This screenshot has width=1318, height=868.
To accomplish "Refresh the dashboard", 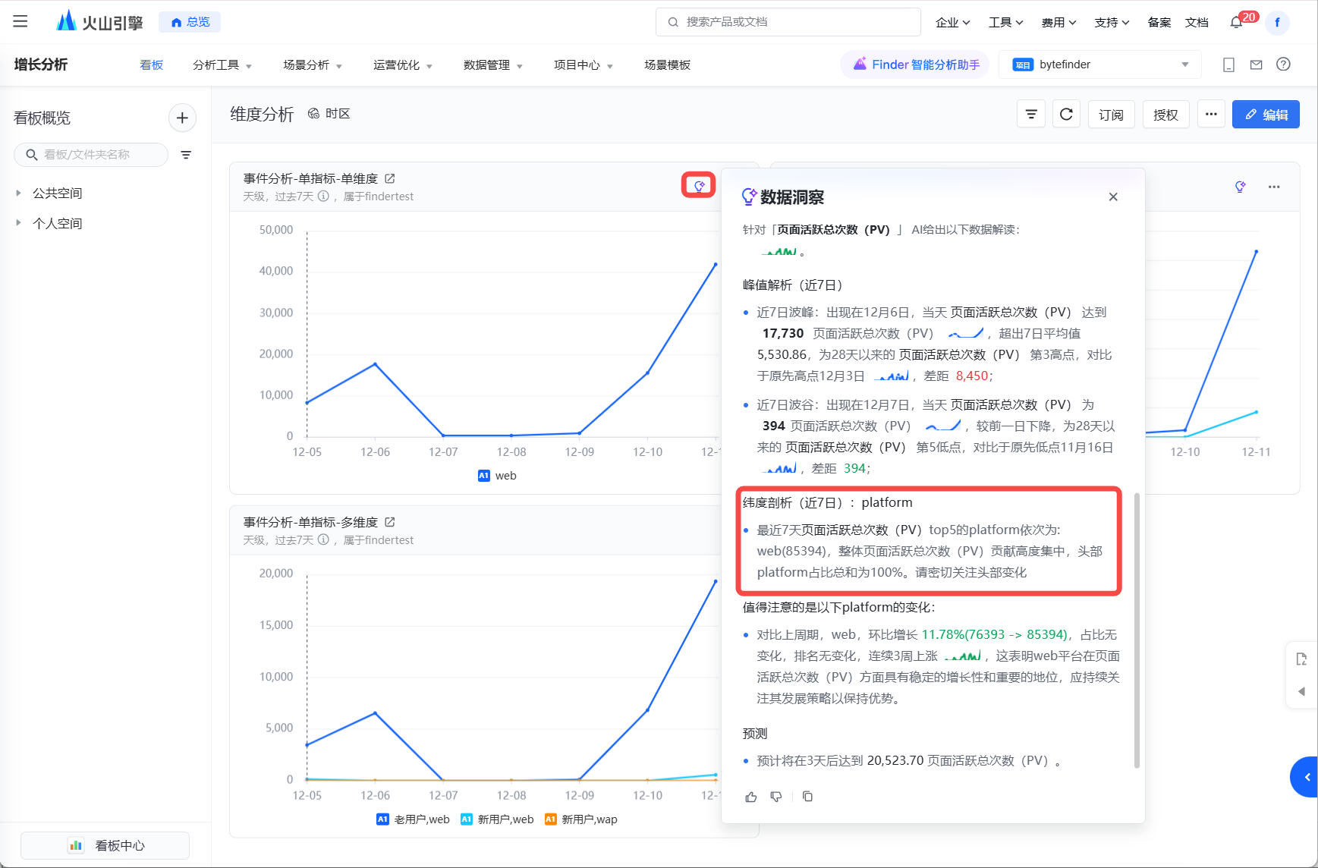I will click(1066, 115).
